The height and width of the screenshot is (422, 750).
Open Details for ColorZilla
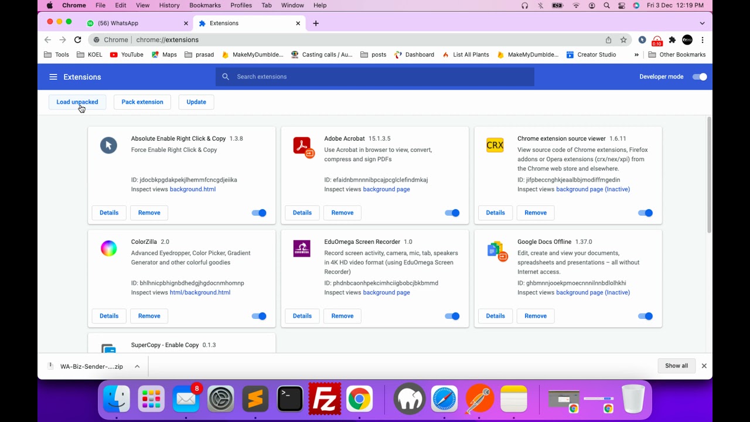click(109, 316)
